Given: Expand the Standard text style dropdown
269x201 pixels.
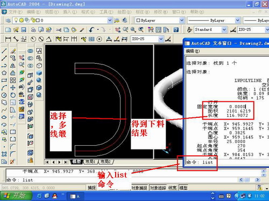Looking at the screenshot, I should pyautogui.click(x=224, y=29).
